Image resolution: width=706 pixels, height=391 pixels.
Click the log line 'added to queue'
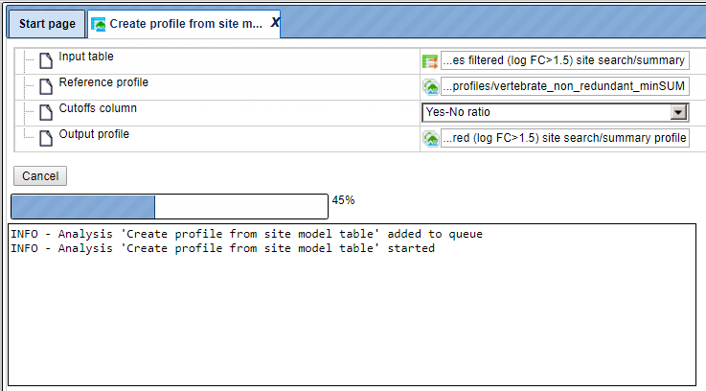(x=246, y=234)
